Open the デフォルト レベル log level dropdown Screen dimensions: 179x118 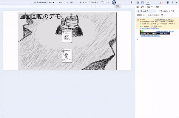pos(167,11)
